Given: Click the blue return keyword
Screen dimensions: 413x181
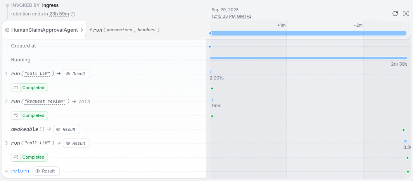Looking at the screenshot, I should click(20, 171).
